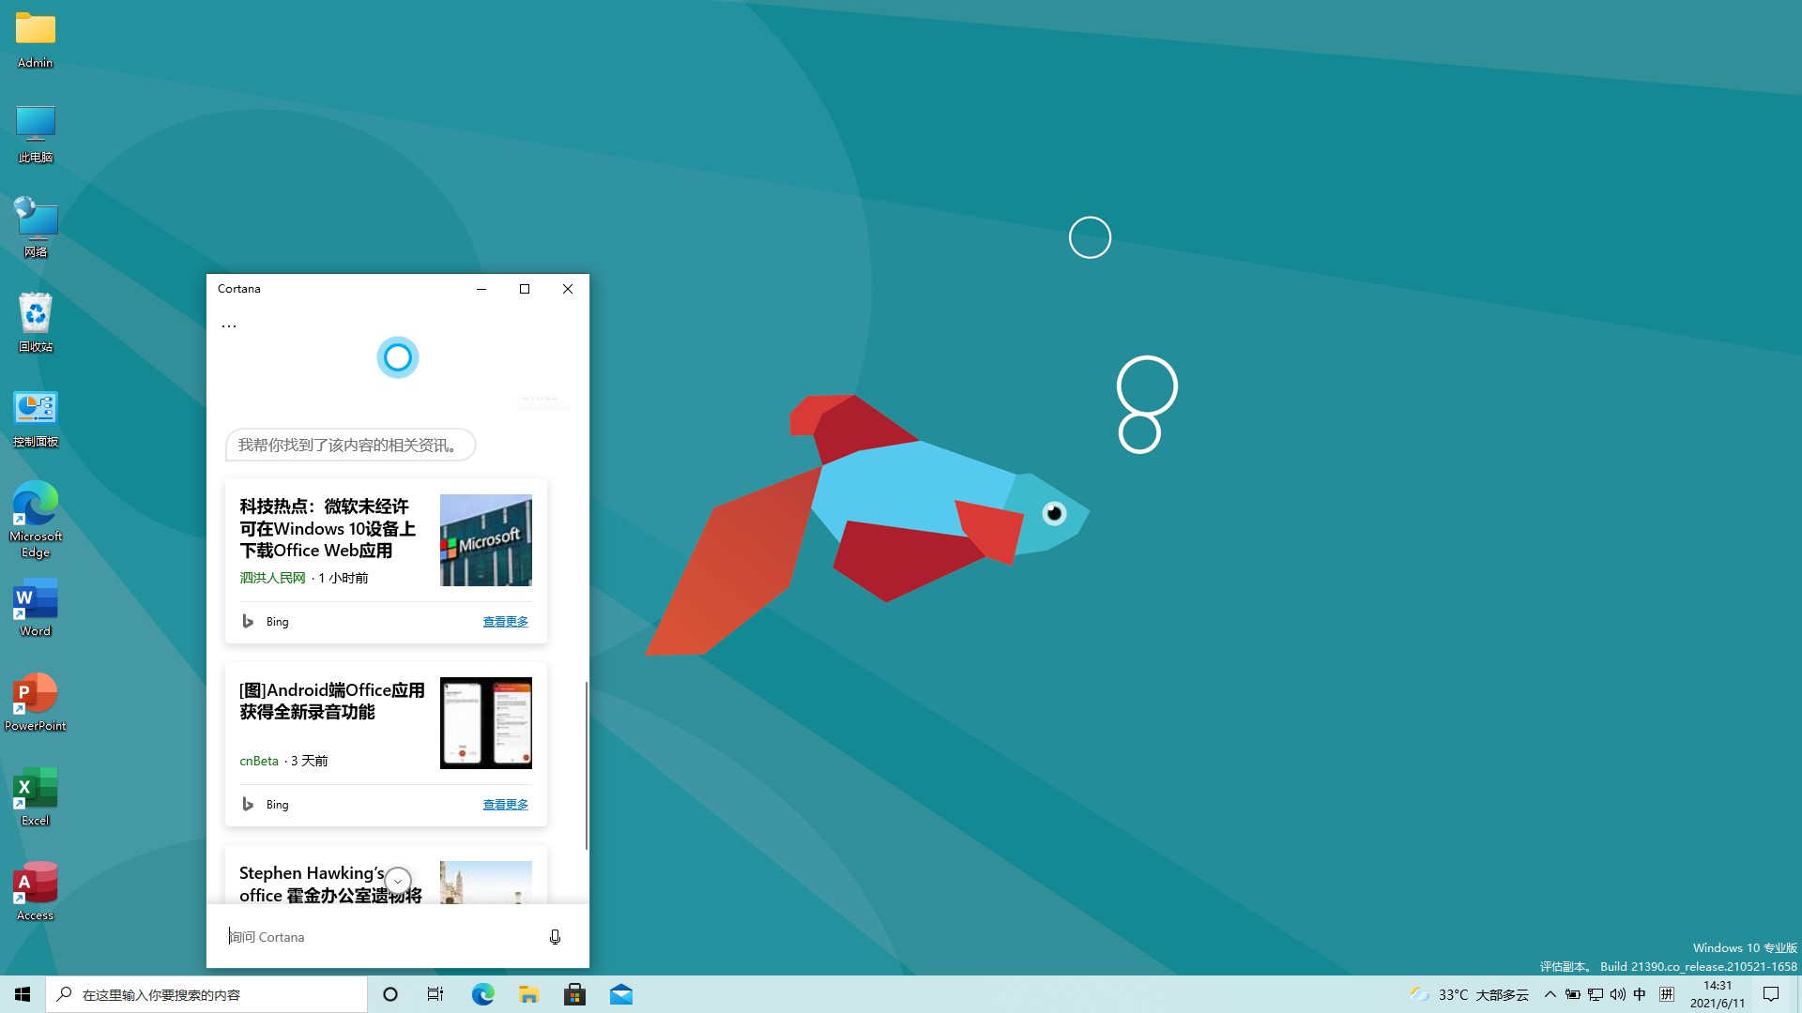Open the clock showing 14:31 2021/6/11
Screen dimensions: 1802x1013
[1718, 994]
